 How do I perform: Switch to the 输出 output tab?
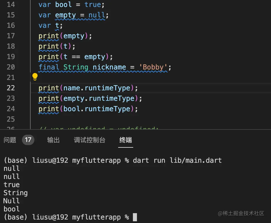53,140
